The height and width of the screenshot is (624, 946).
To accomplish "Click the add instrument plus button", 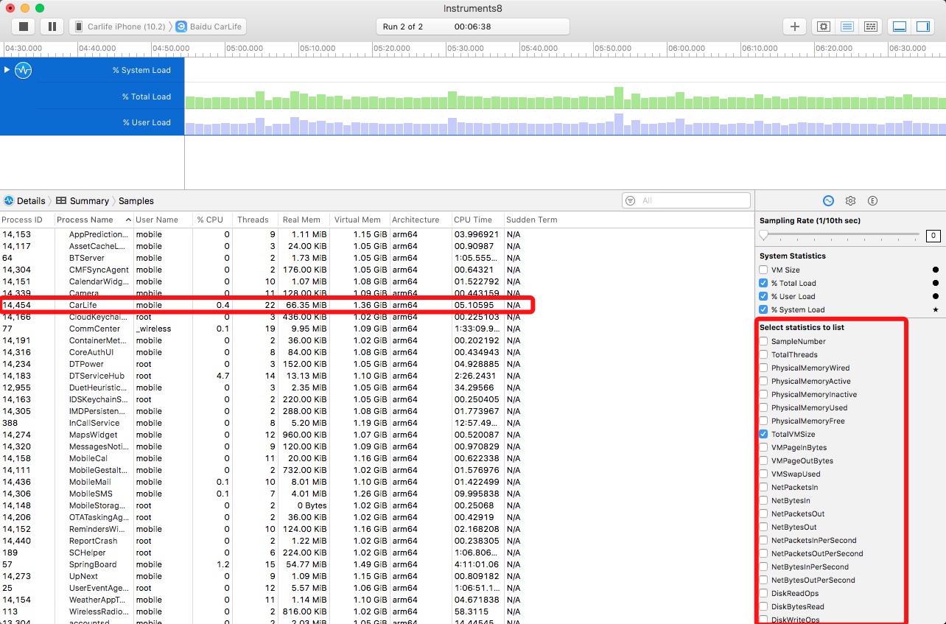I will (x=794, y=27).
